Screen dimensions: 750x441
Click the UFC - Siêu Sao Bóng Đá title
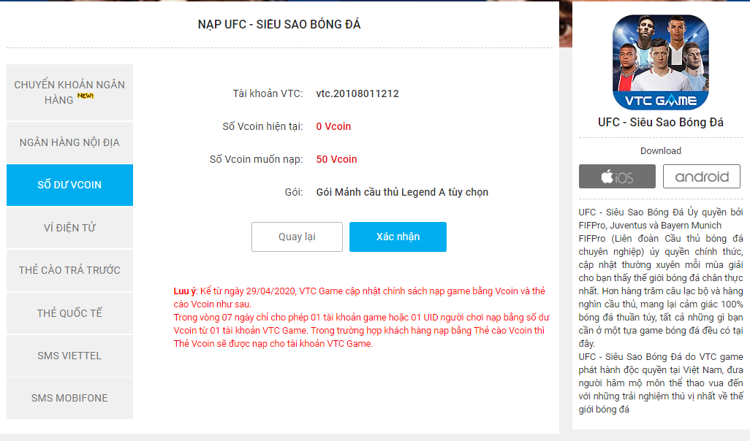point(661,123)
